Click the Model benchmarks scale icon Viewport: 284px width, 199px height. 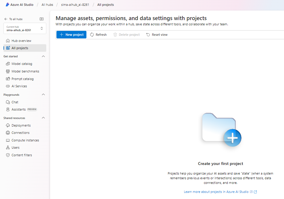(x=8, y=71)
